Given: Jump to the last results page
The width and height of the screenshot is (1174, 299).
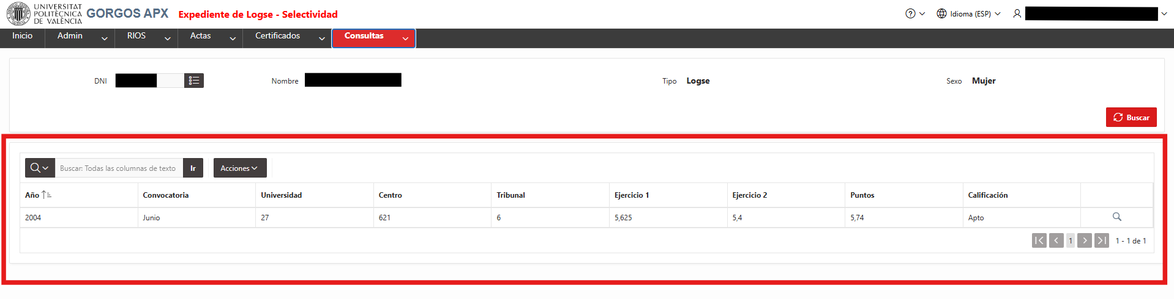Looking at the screenshot, I should pyautogui.click(x=1102, y=240).
